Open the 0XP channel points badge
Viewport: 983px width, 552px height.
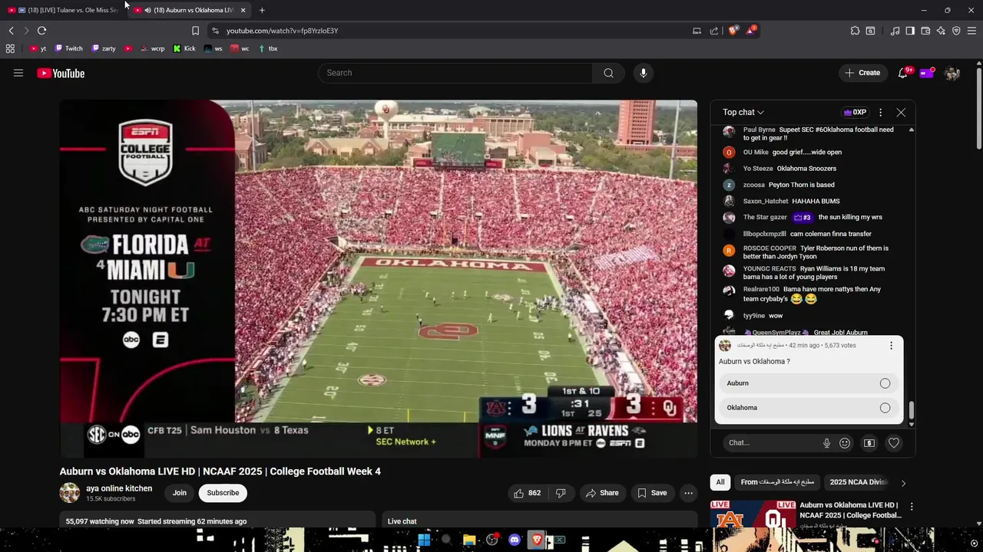point(855,113)
